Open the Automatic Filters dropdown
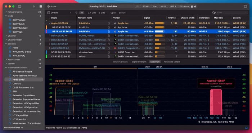 13,128
